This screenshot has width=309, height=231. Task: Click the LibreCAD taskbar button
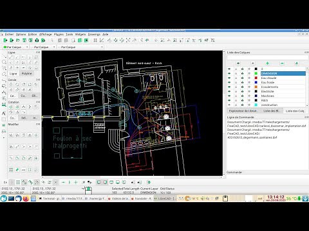tap(165, 198)
